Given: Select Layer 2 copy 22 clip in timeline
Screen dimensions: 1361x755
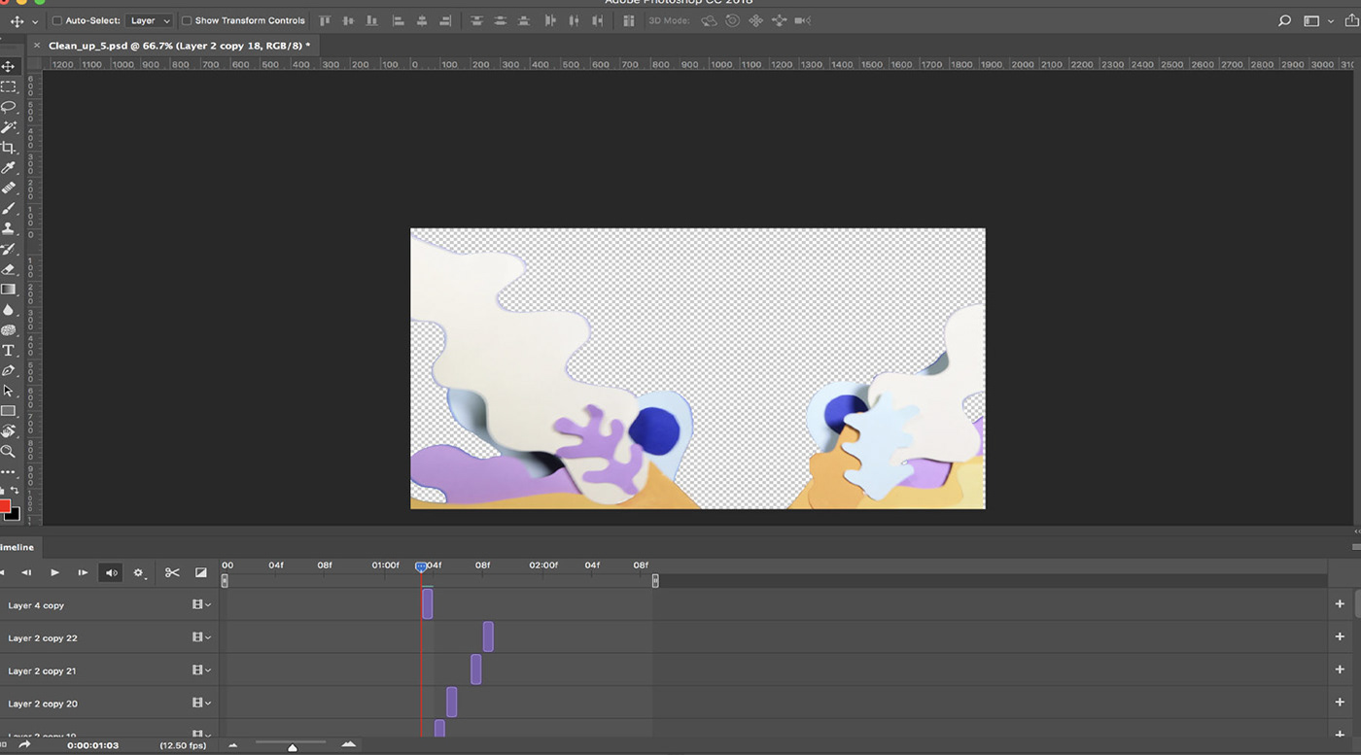Looking at the screenshot, I should pos(488,636).
